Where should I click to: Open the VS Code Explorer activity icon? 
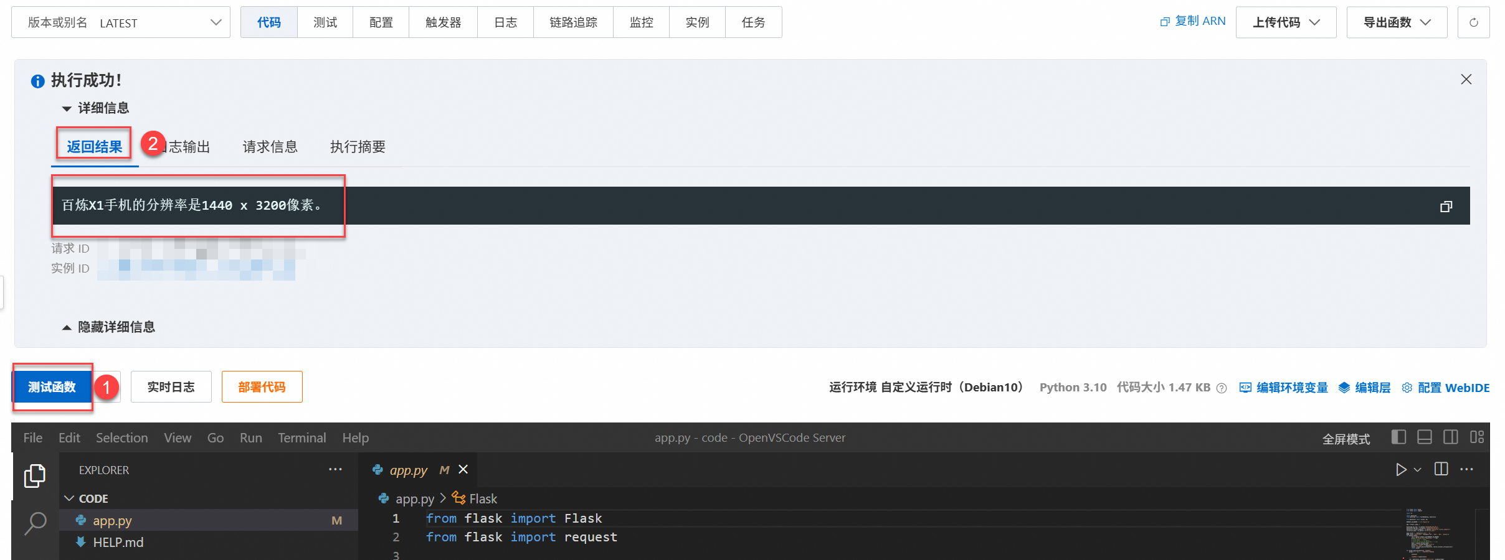(x=35, y=476)
